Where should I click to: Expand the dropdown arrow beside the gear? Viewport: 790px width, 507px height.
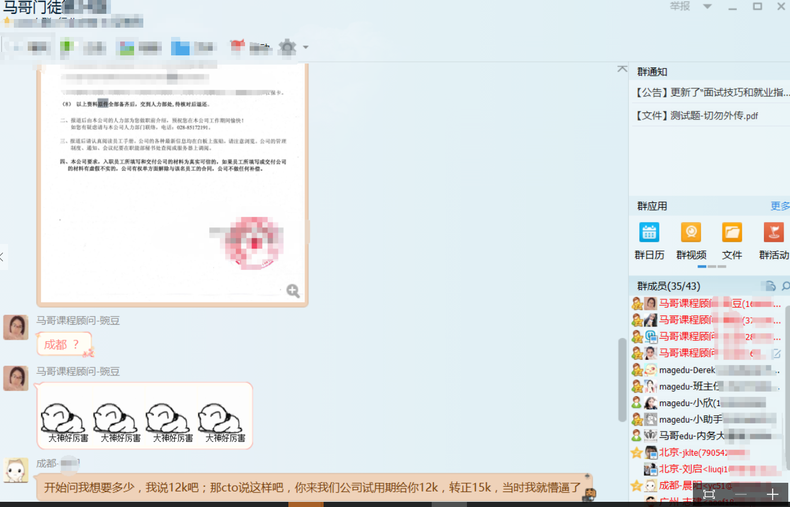pyautogui.click(x=306, y=47)
